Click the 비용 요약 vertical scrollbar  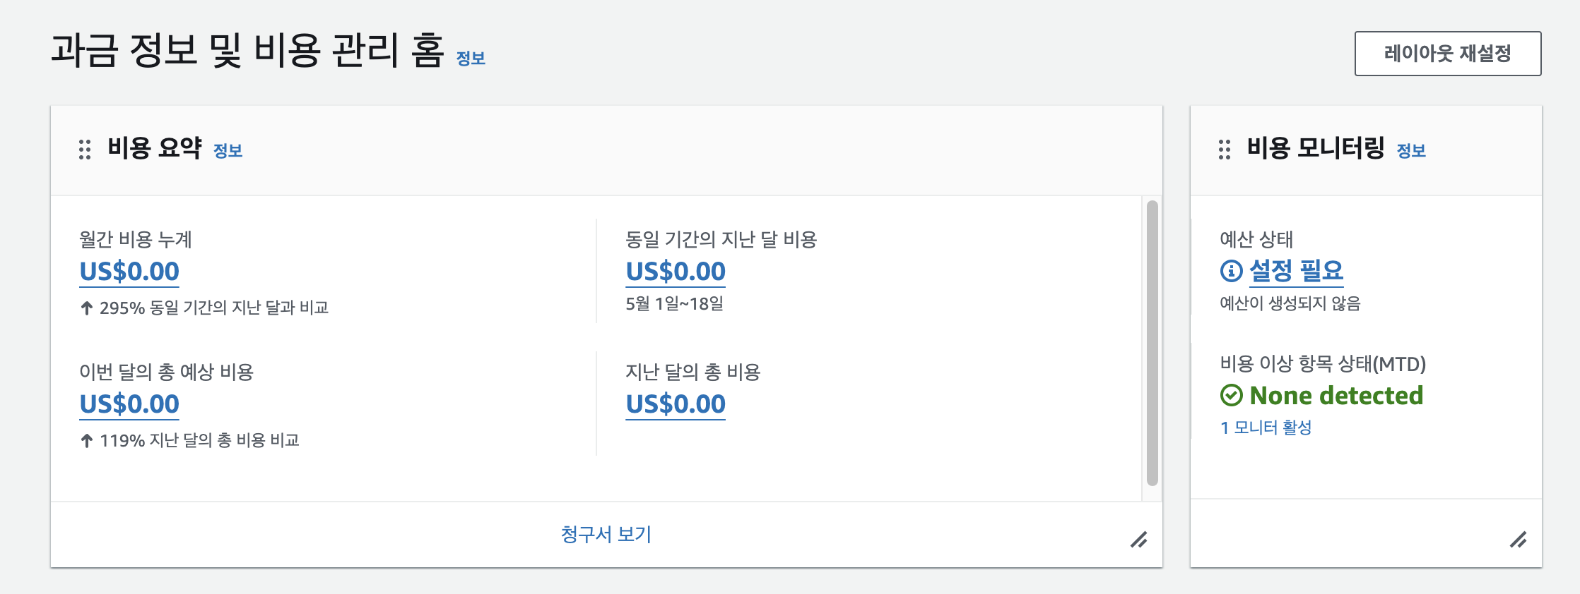click(x=1152, y=343)
